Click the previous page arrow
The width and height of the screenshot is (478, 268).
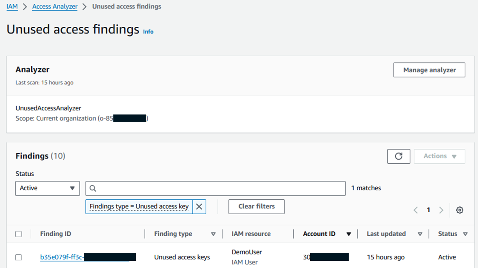[x=416, y=210]
